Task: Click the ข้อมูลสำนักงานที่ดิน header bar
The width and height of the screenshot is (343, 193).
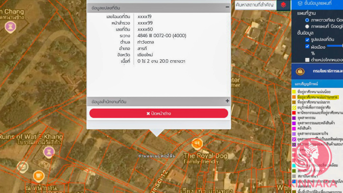Action: coord(159,102)
